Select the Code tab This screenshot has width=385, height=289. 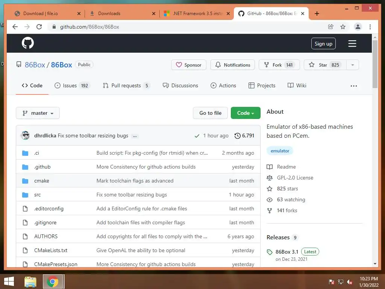(32, 85)
